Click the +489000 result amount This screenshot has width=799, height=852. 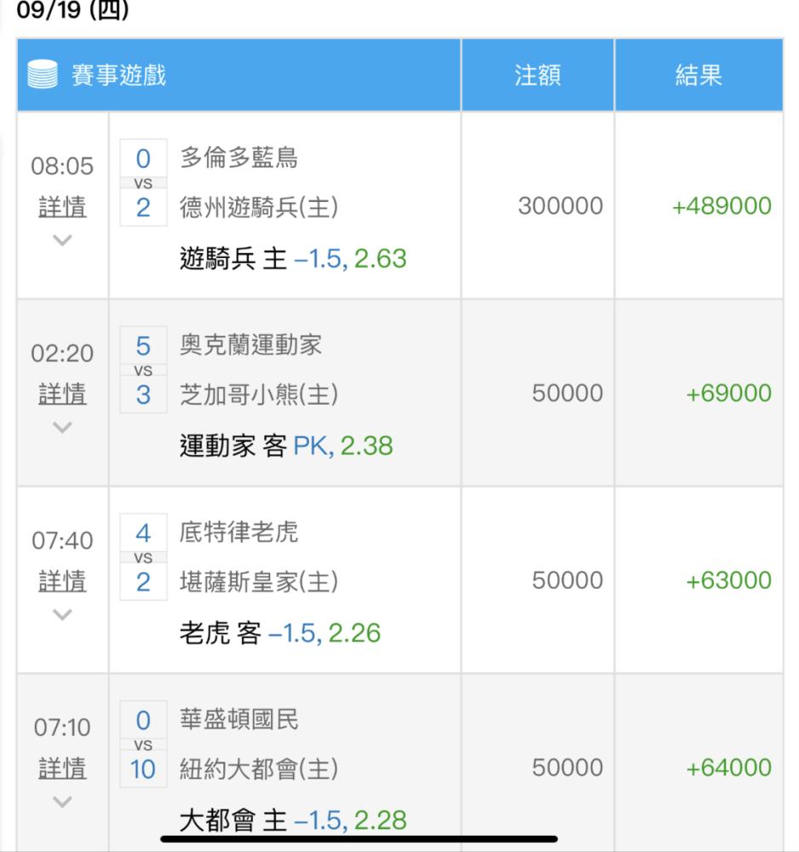(x=721, y=206)
